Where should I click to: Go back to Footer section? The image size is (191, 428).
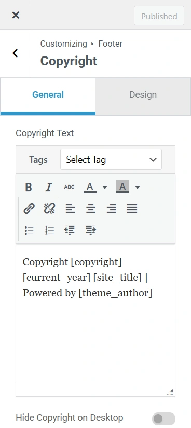pos(15,53)
